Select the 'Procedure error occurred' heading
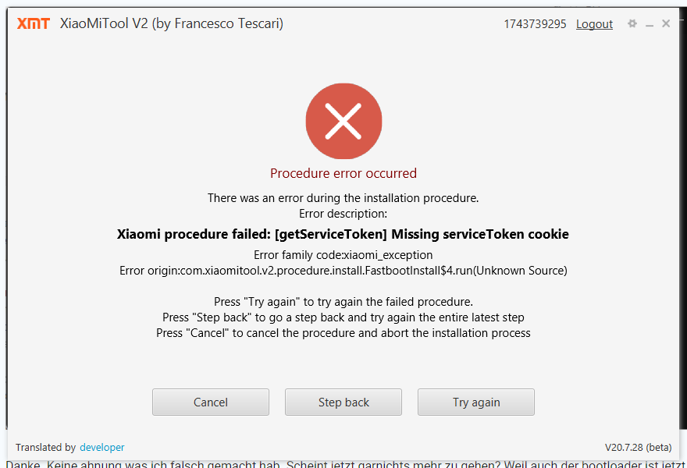This screenshot has width=687, height=468. click(x=343, y=173)
